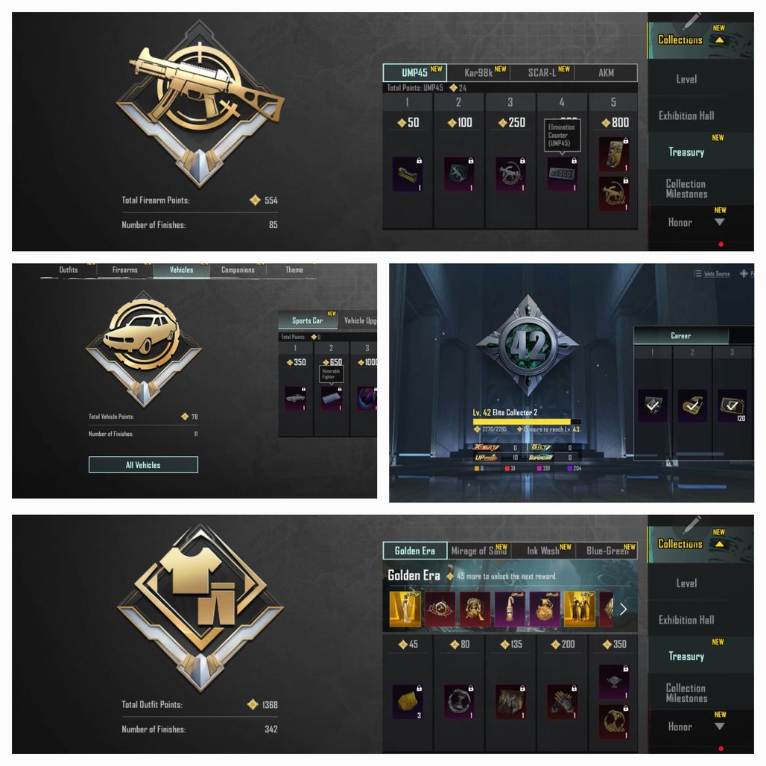Select the second checked Career reward
Image resolution: width=766 pixels, height=766 pixels.
click(692, 405)
